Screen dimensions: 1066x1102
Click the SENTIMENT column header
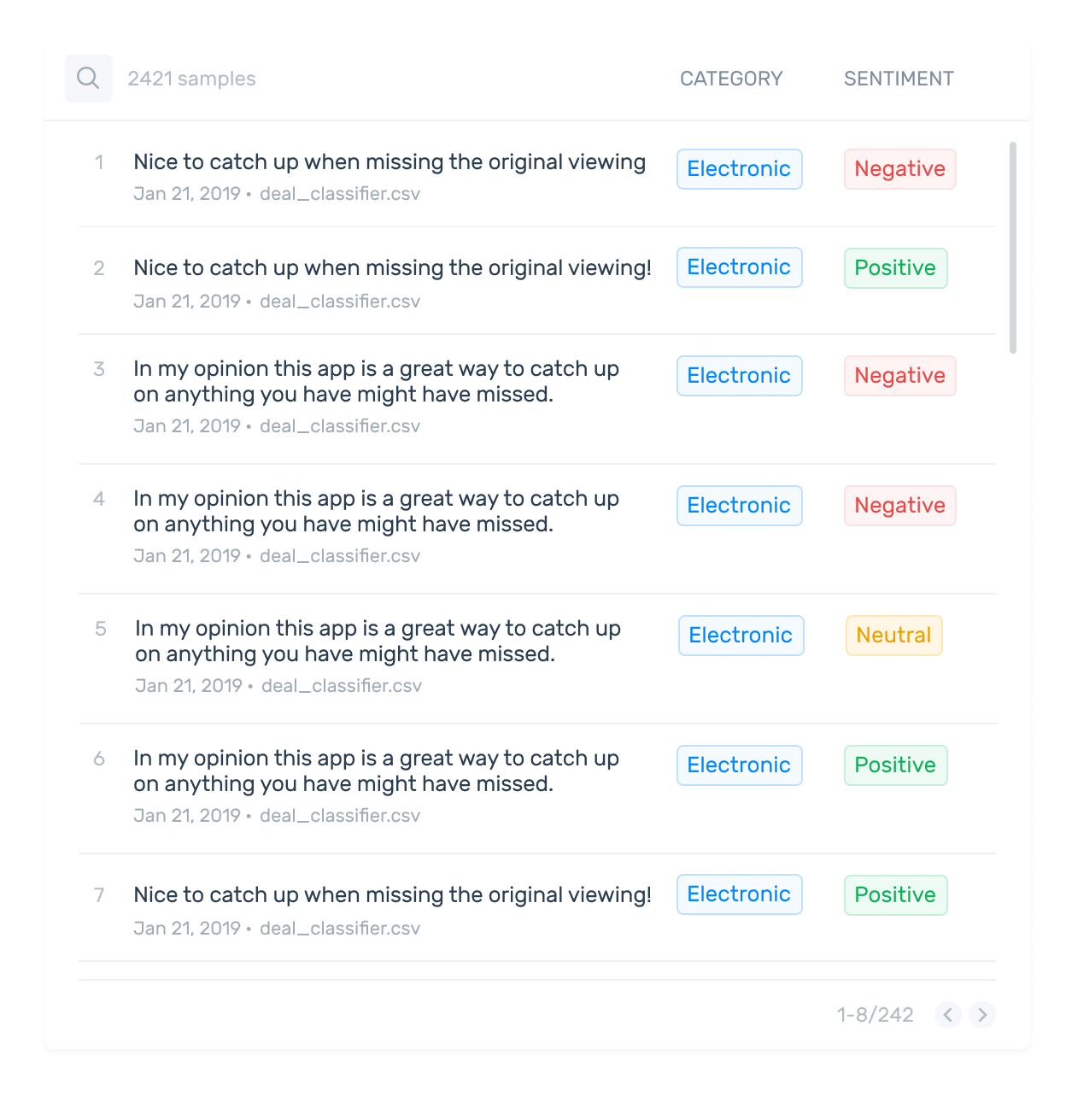click(899, 79)
